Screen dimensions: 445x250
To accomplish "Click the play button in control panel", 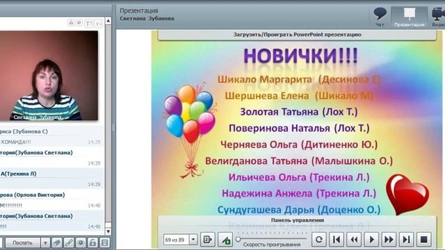I will 371,240.
